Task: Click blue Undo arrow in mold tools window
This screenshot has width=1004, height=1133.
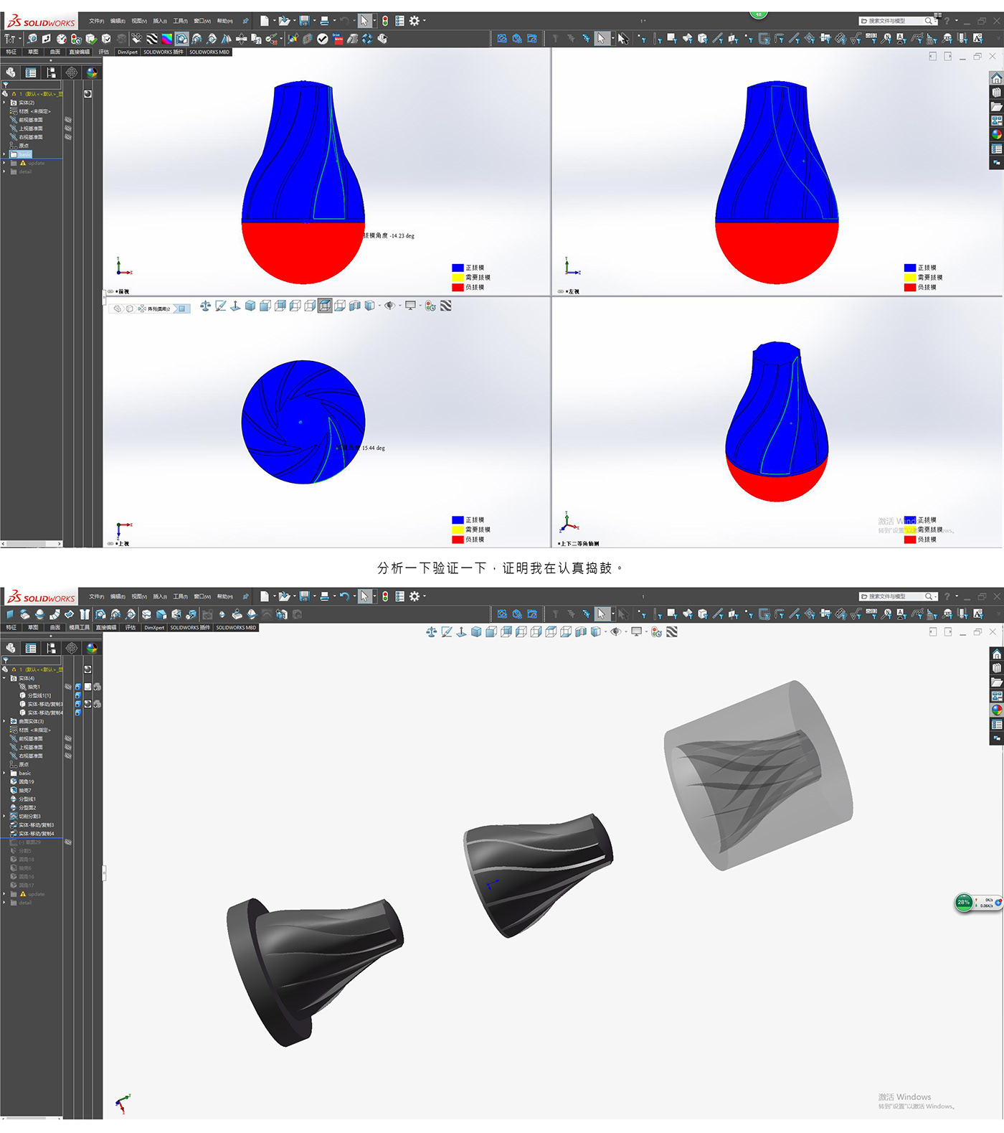Action: tap(344, 596)
